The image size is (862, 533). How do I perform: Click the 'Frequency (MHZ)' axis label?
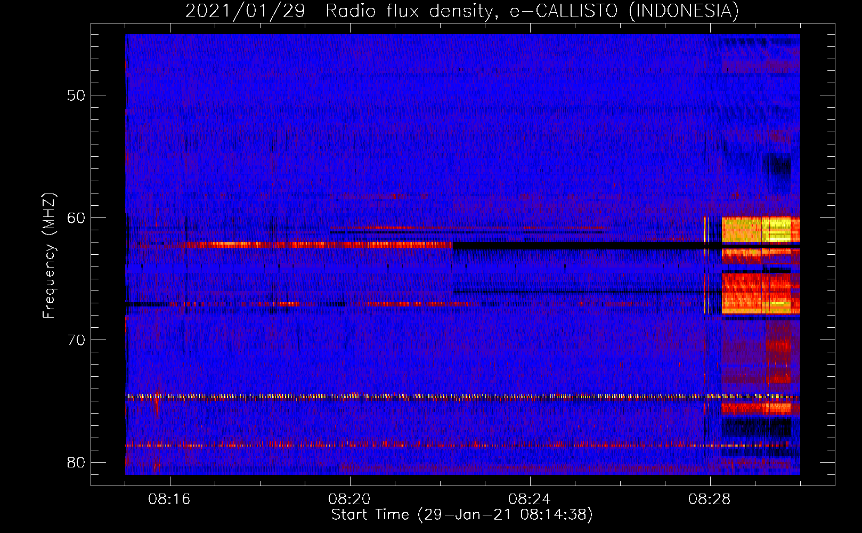(49, 256)
